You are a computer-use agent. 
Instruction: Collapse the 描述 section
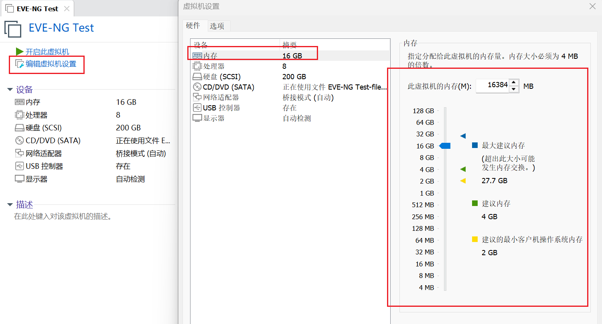[10, 205]
